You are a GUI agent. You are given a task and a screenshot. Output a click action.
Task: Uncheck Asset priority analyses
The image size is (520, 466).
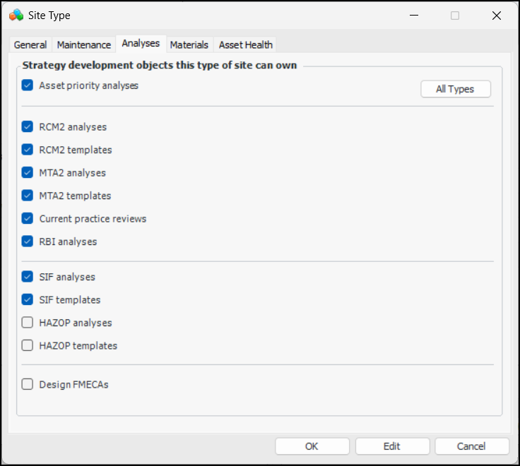tap(28, 85)
